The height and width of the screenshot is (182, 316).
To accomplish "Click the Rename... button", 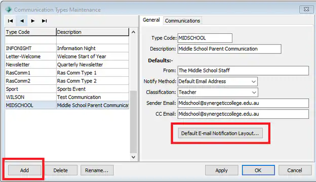I will (x=97, y=170).
